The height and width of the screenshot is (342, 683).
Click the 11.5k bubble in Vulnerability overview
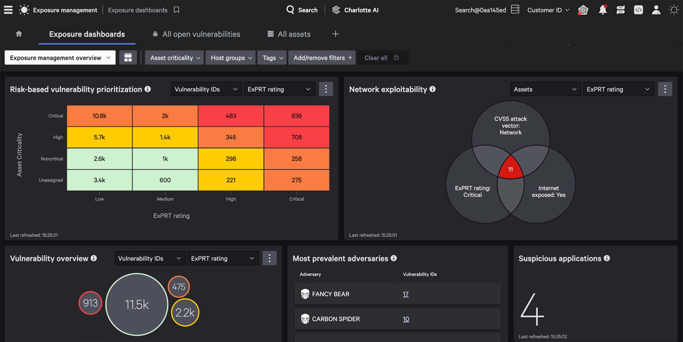[137, 304]
